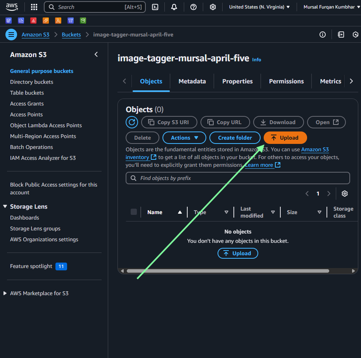Go to next objects page
Viewport: 361px width, 358px height.
[329, 194]
